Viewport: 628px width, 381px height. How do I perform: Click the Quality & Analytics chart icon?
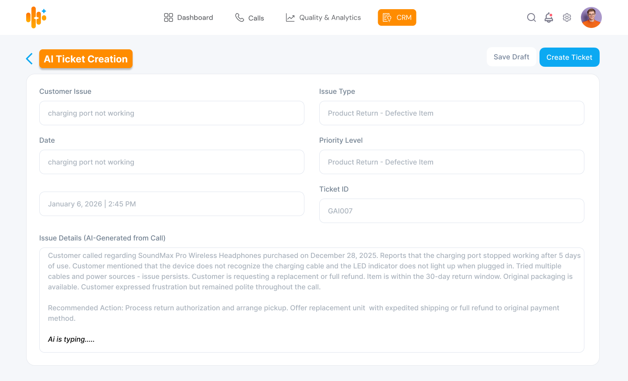coord(290,17)
